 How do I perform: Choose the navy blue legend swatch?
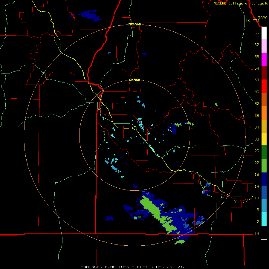264,179
